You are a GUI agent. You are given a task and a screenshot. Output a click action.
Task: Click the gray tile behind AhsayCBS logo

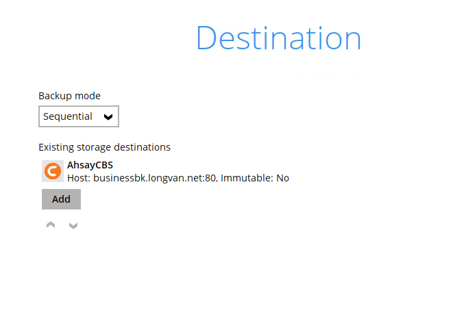pos(53,171)
